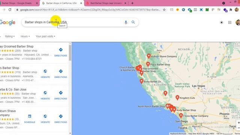Image resolution: width=240 pixels, height=135 pixels.
Task: Click the San Diego label on map
Action: [181, 121]
